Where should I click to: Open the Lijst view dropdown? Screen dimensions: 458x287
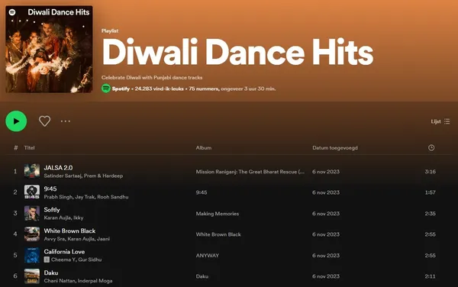440,121
